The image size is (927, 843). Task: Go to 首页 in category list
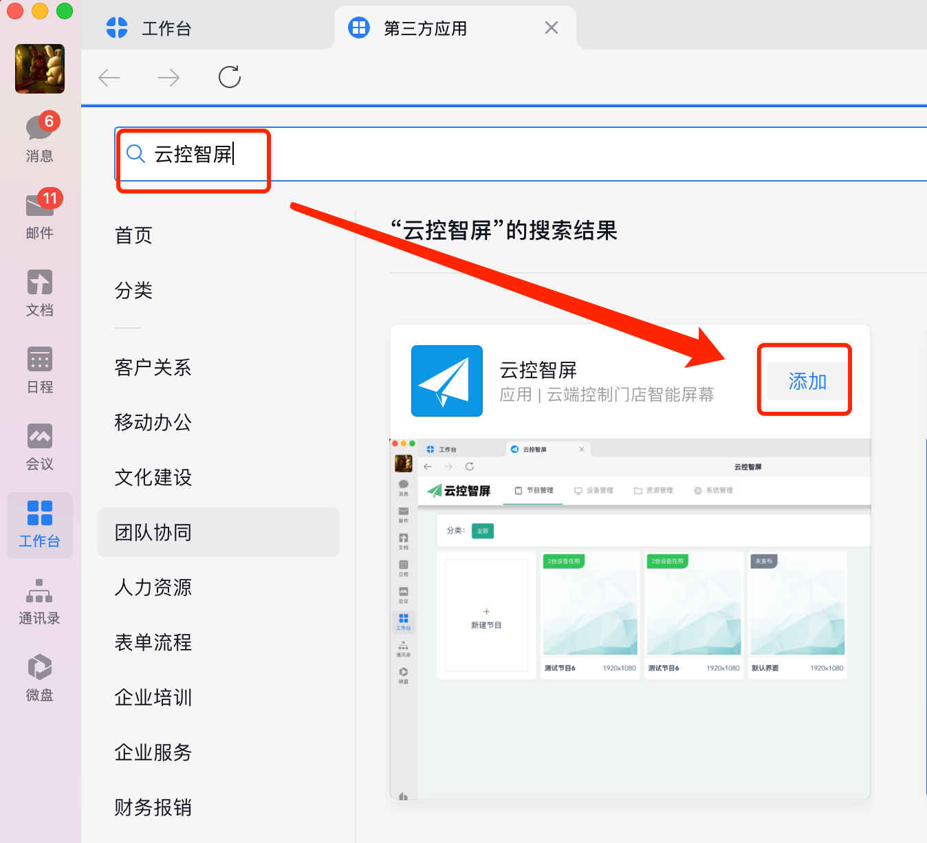coord(133,235)
